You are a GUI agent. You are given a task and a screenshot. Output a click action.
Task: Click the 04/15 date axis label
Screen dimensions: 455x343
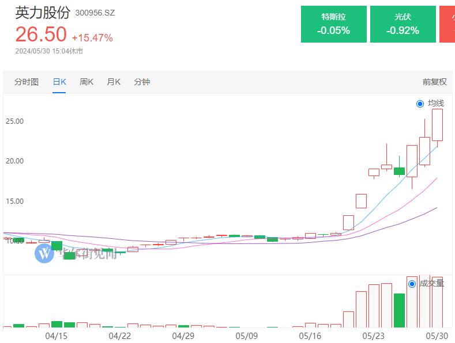57,336
